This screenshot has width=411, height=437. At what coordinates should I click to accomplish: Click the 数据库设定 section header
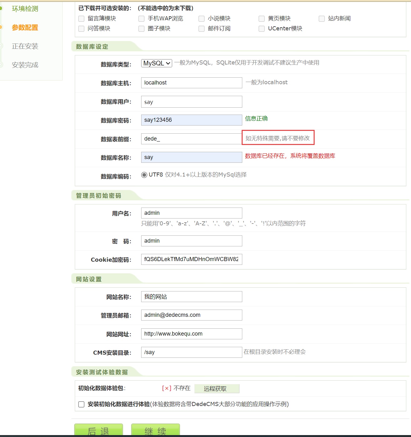point(92,47)
